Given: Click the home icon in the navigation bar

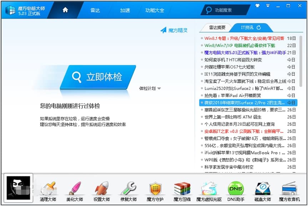Looking at the screenshot, I should 65,10.
